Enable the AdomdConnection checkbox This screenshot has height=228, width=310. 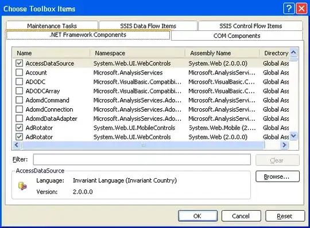coord(19,109)
